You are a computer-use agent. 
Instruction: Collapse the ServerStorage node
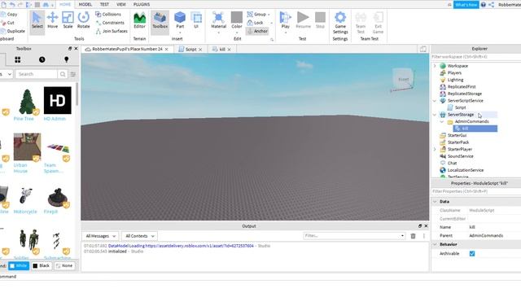pyautogui.click(x=435, y=115)
